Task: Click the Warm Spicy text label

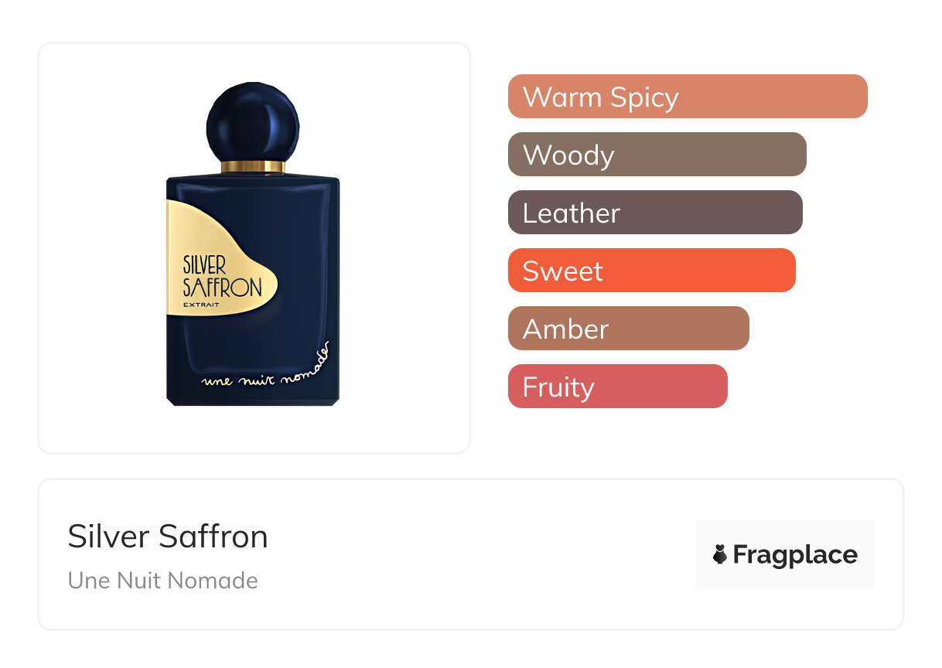Action: tap(601, 97)
